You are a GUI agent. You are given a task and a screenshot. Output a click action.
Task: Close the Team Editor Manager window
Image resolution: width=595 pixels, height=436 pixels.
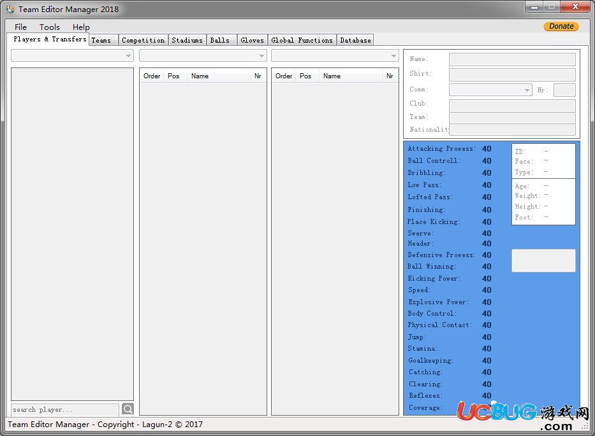click(x=575, y=7)
